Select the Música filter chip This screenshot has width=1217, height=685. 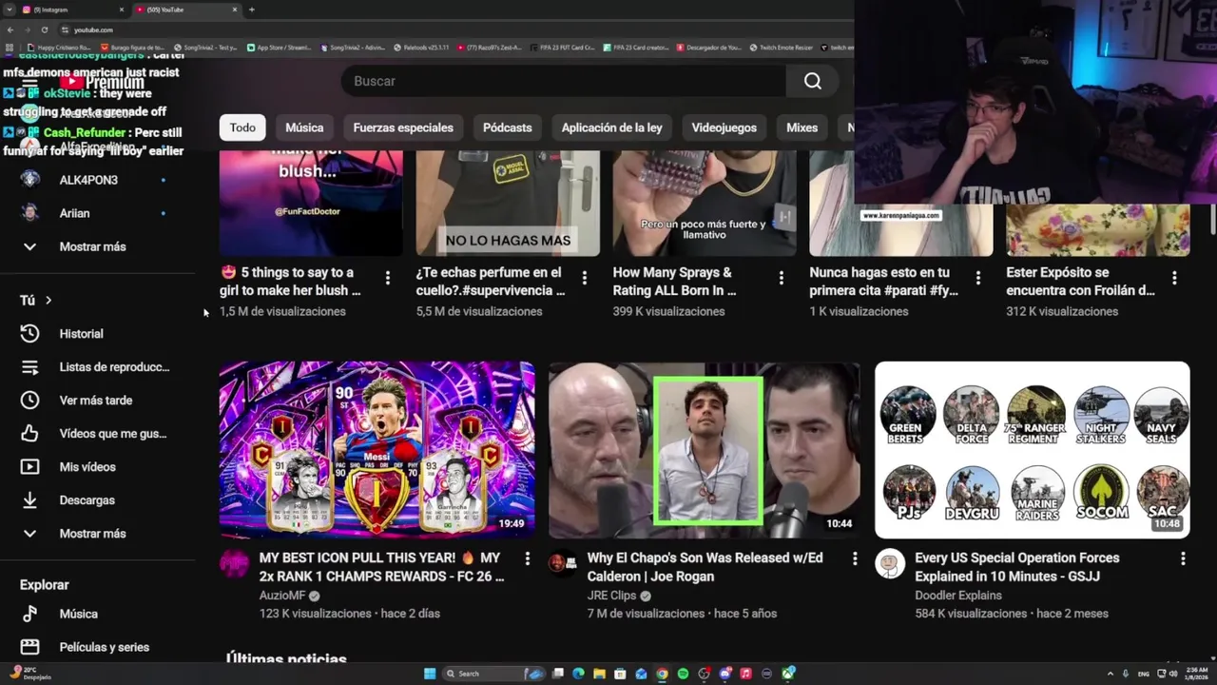(x=304, y=127)
